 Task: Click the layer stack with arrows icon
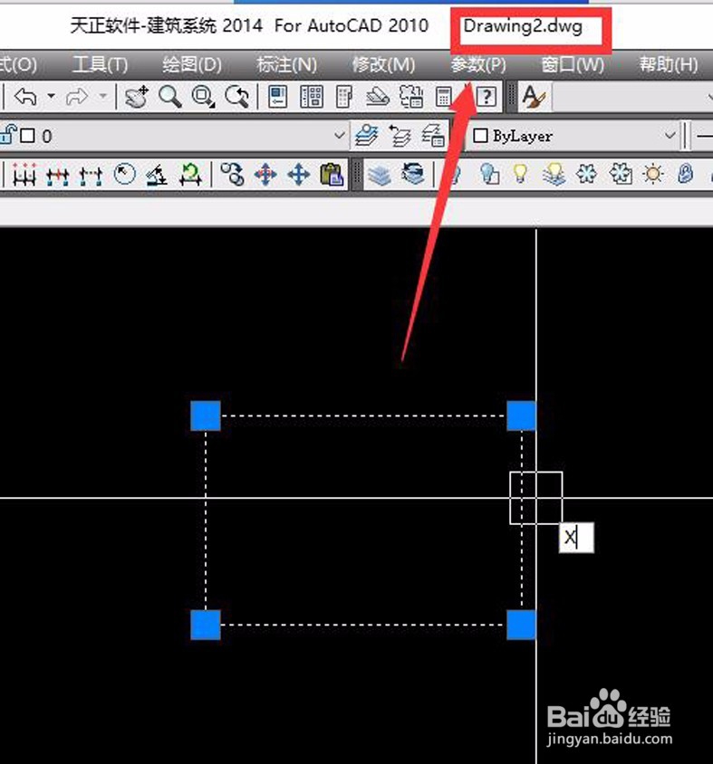(412, 175)
